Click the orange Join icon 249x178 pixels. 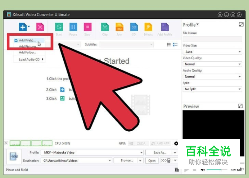tap(119, 27)
